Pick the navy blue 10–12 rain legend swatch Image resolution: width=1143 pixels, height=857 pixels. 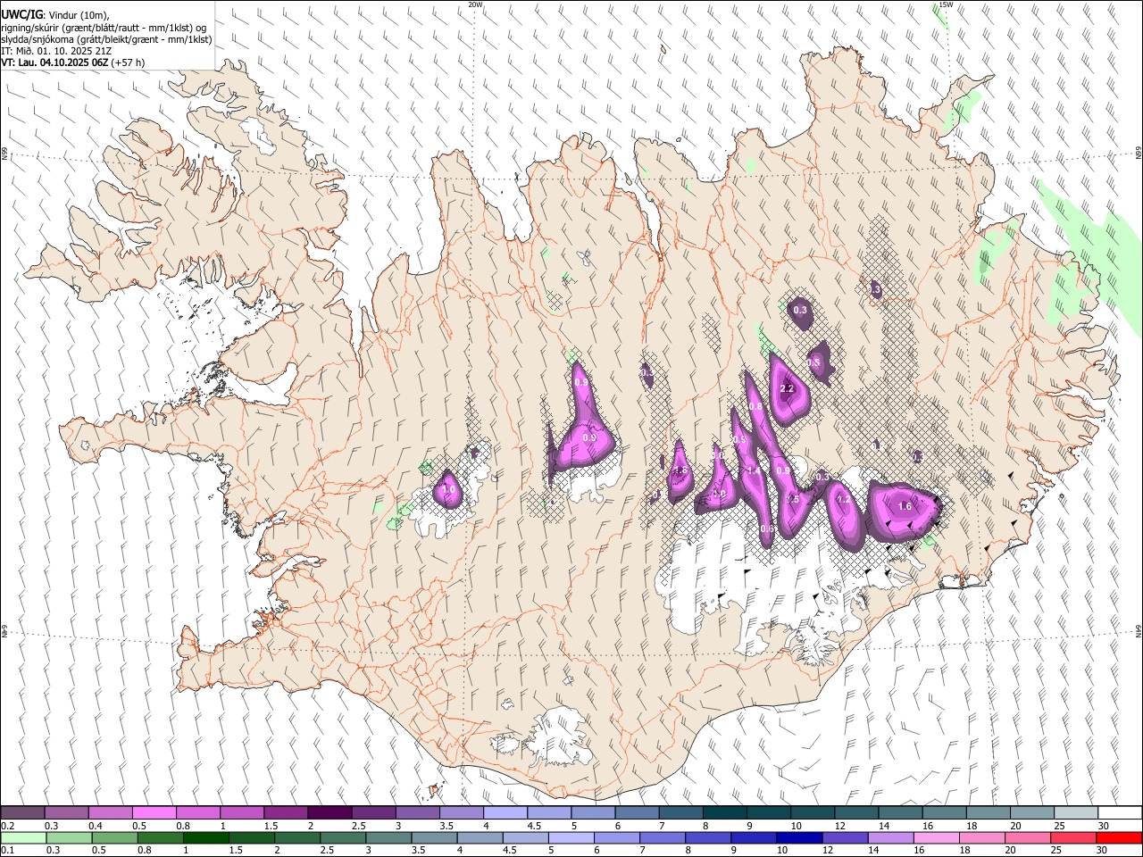799,838
